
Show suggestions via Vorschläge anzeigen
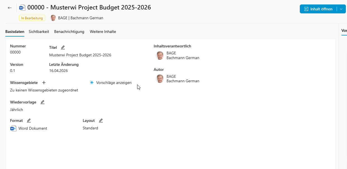point(114,83)
